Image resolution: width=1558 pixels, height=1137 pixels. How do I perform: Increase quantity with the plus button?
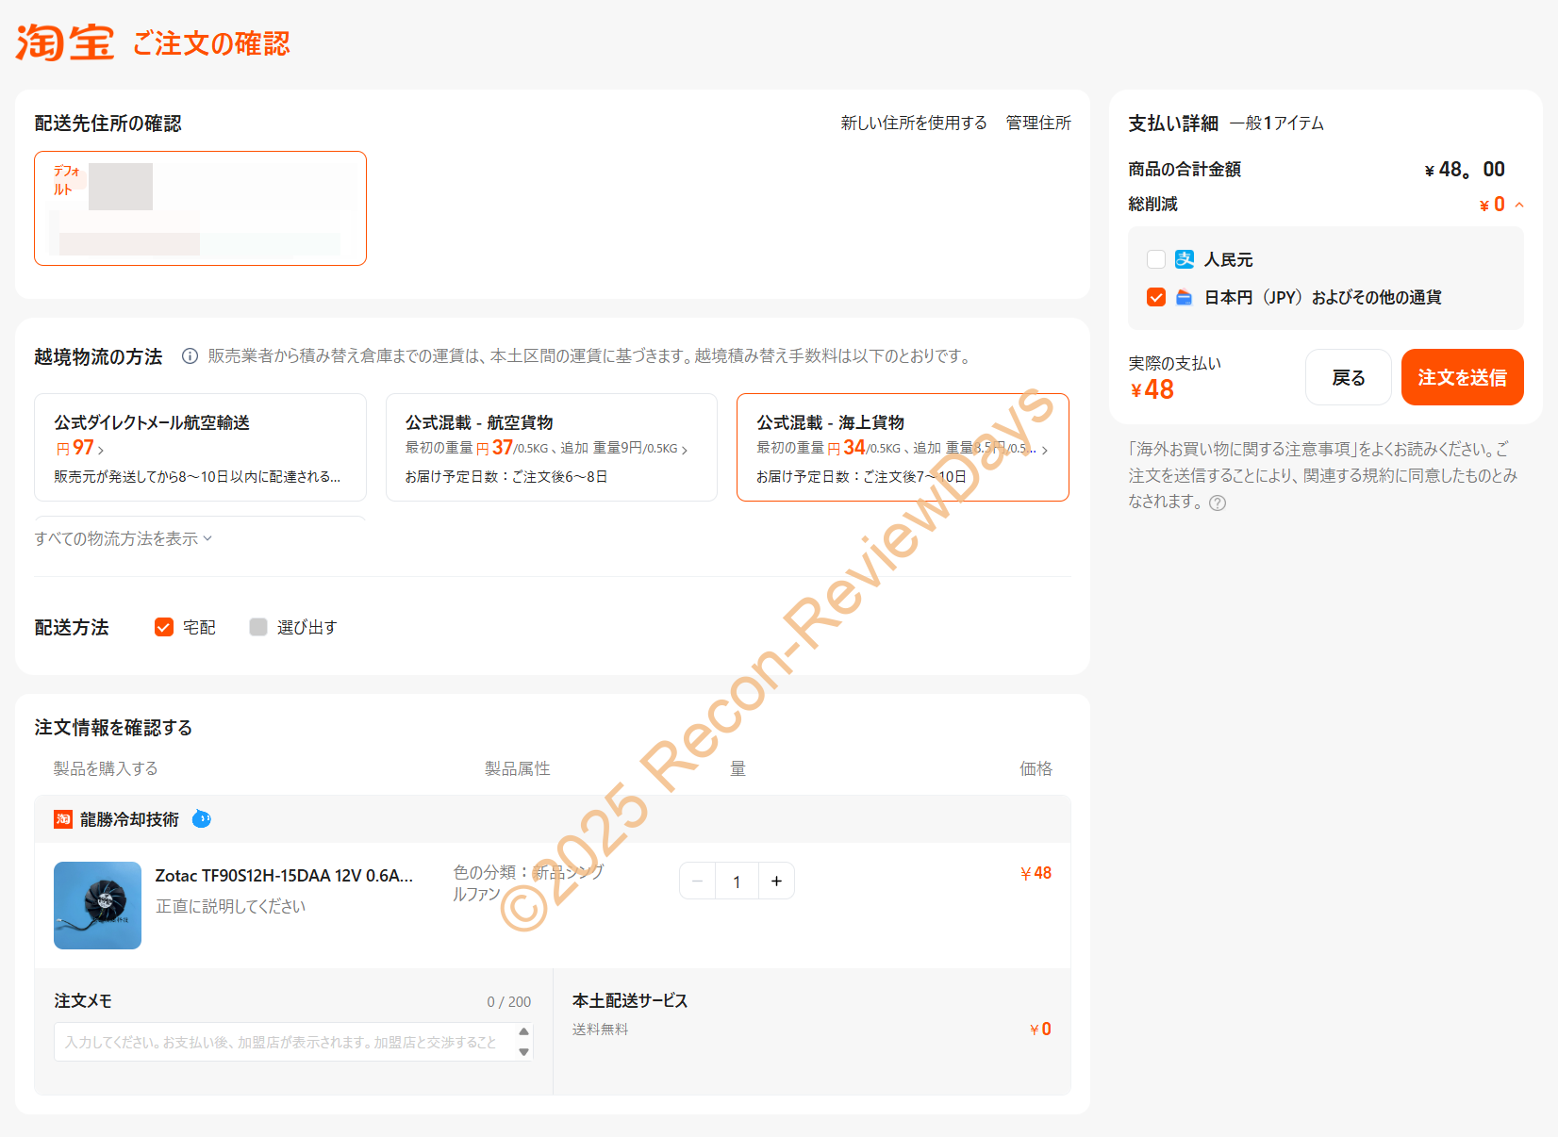click(776, 881)
